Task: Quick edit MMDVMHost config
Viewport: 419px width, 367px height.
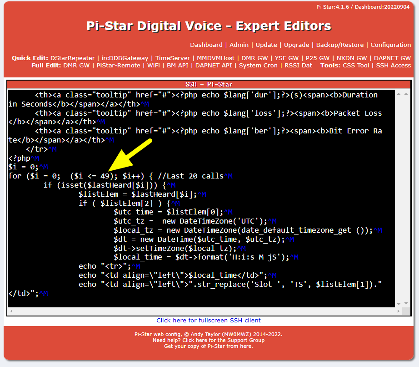Action: (x=216, y=58)
